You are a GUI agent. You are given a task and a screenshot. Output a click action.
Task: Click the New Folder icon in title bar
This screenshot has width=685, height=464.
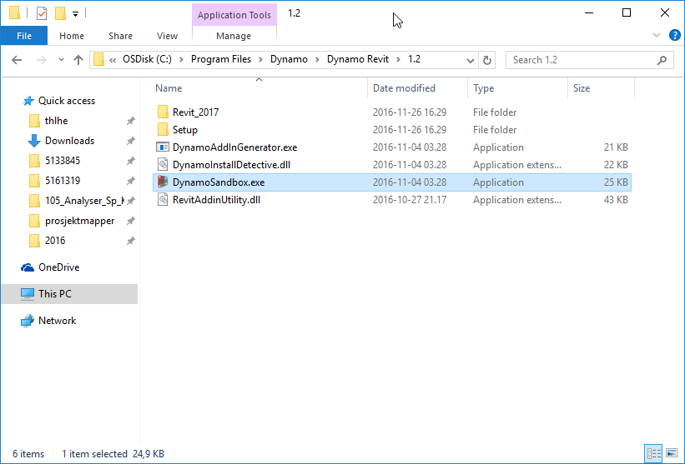[60, 13]
